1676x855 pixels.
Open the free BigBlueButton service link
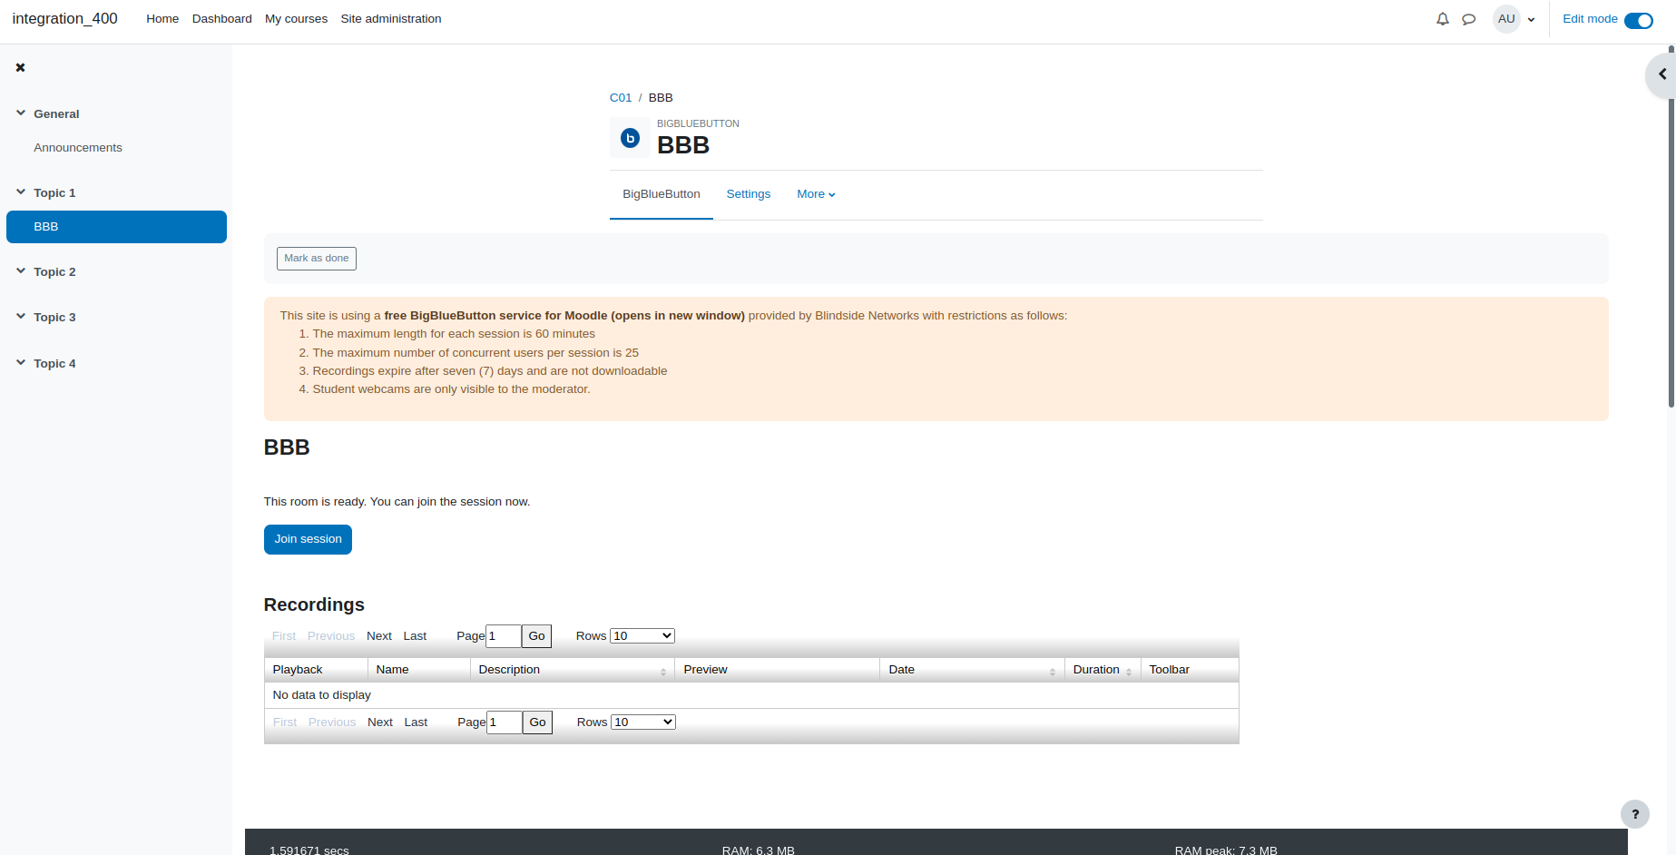click(x=564, y=316)
